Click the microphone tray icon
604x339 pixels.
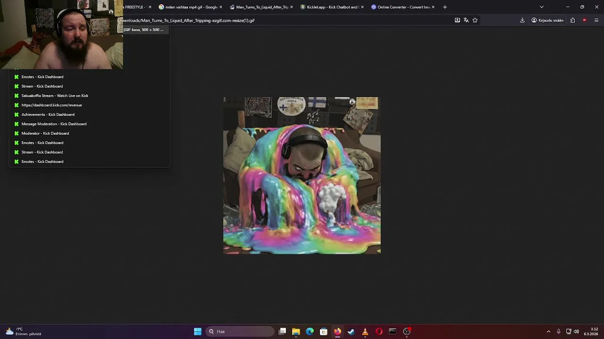(x=559, y=331)
